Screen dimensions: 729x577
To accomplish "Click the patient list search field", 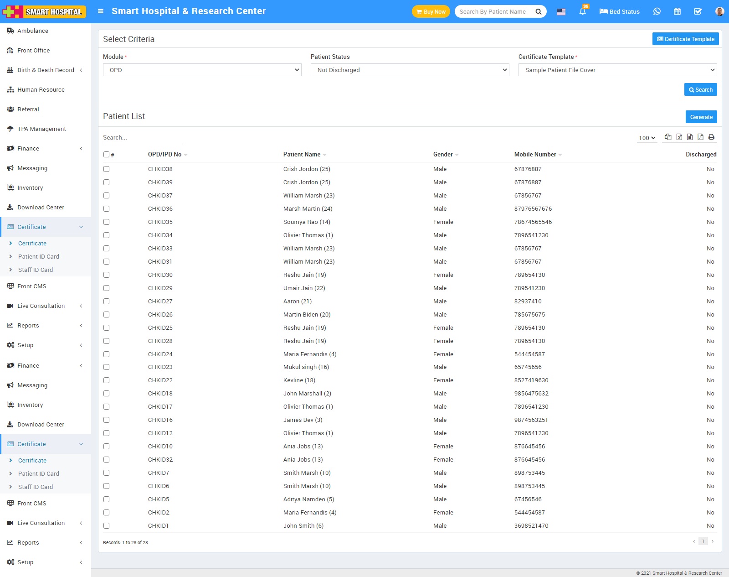I will point(142,138).
